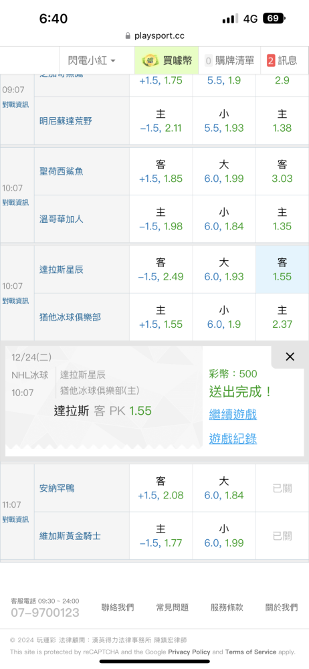
Task: Pick 大 6.0, 1.93 for Dallas game
Action: pyautogui.click(x=224, y=270)
